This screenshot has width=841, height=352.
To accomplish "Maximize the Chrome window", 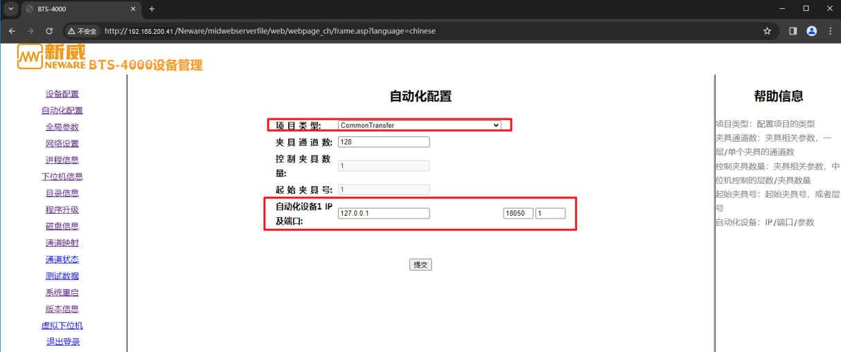I will click(806, 9).
